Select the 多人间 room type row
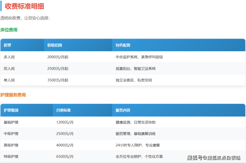 pyautogui.click(x=9, y=57)
